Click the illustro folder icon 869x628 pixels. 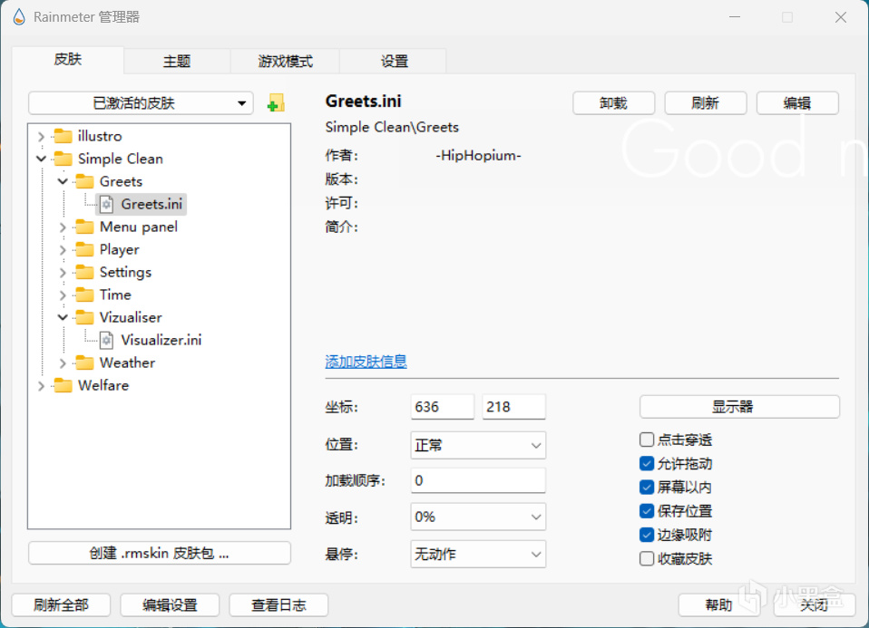(x=63, y=136)
